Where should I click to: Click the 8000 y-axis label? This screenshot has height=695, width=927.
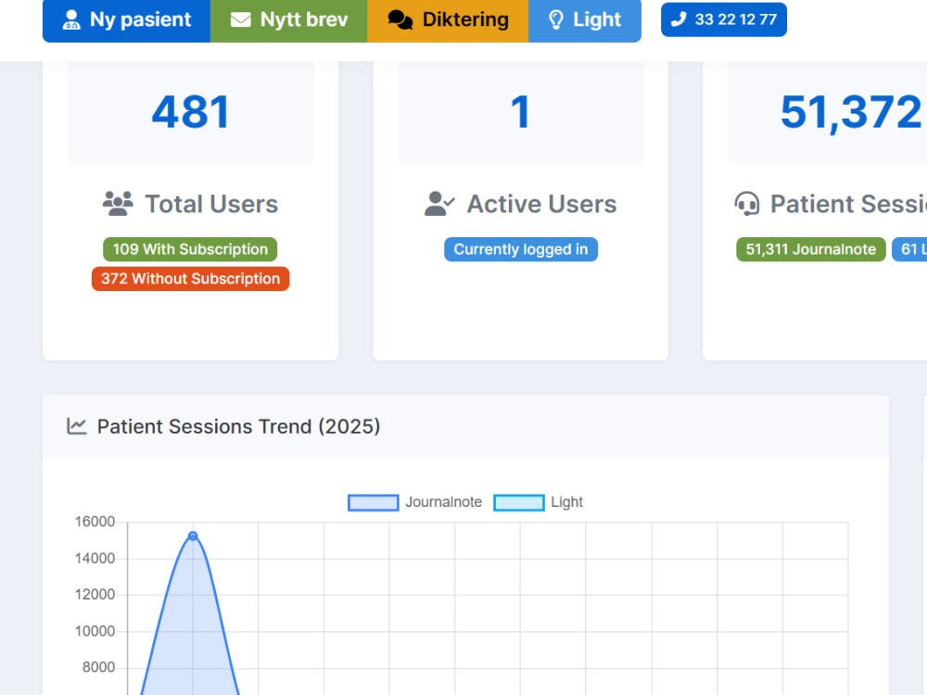click(99, 667)
